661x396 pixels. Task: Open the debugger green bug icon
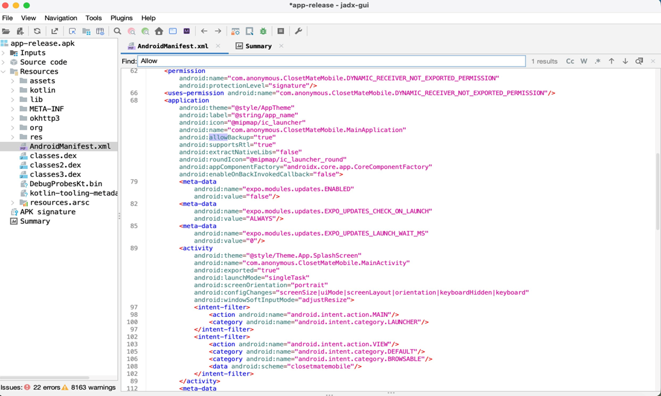tap(263, 31)
